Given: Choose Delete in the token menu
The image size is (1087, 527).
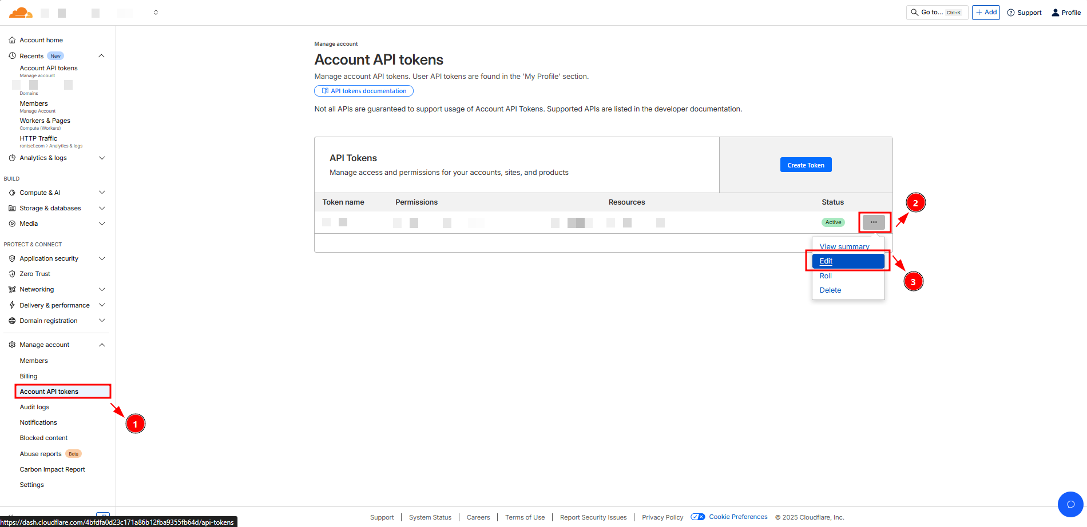Looking at the screenshot, I should pos(830,290).
